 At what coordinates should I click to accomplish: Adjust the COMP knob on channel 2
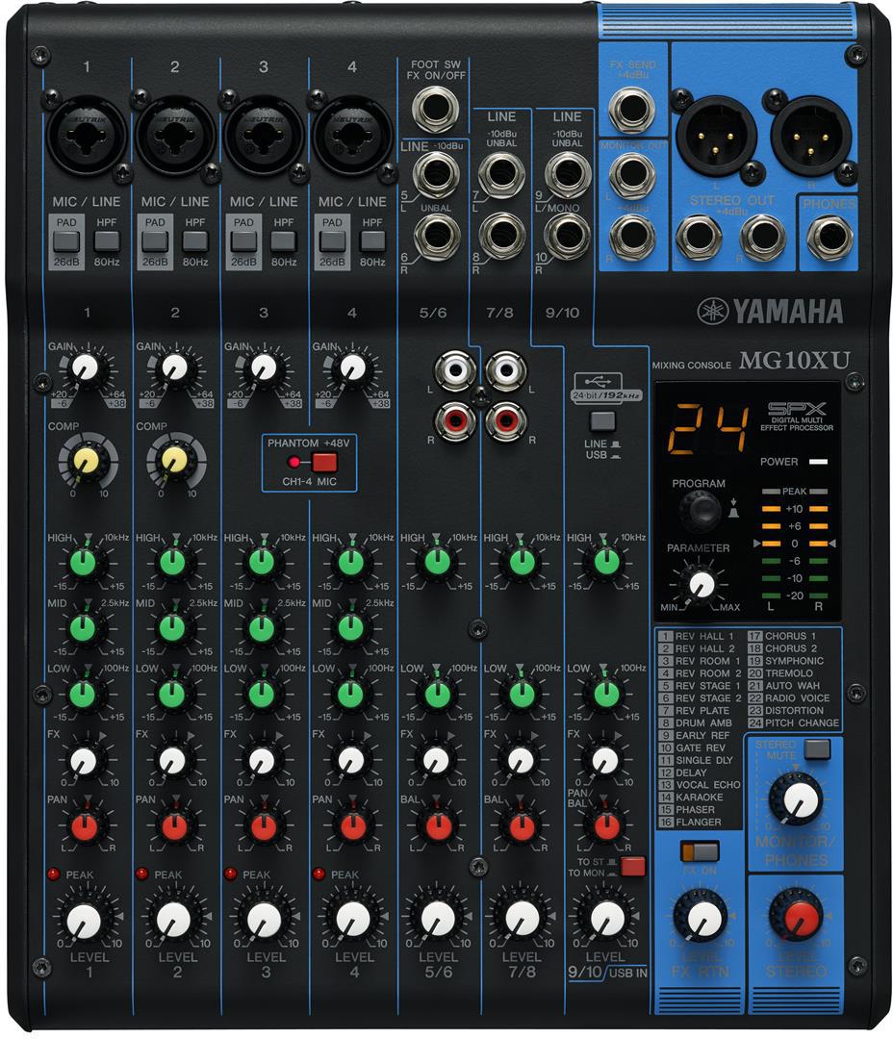(x=176, y=459)
